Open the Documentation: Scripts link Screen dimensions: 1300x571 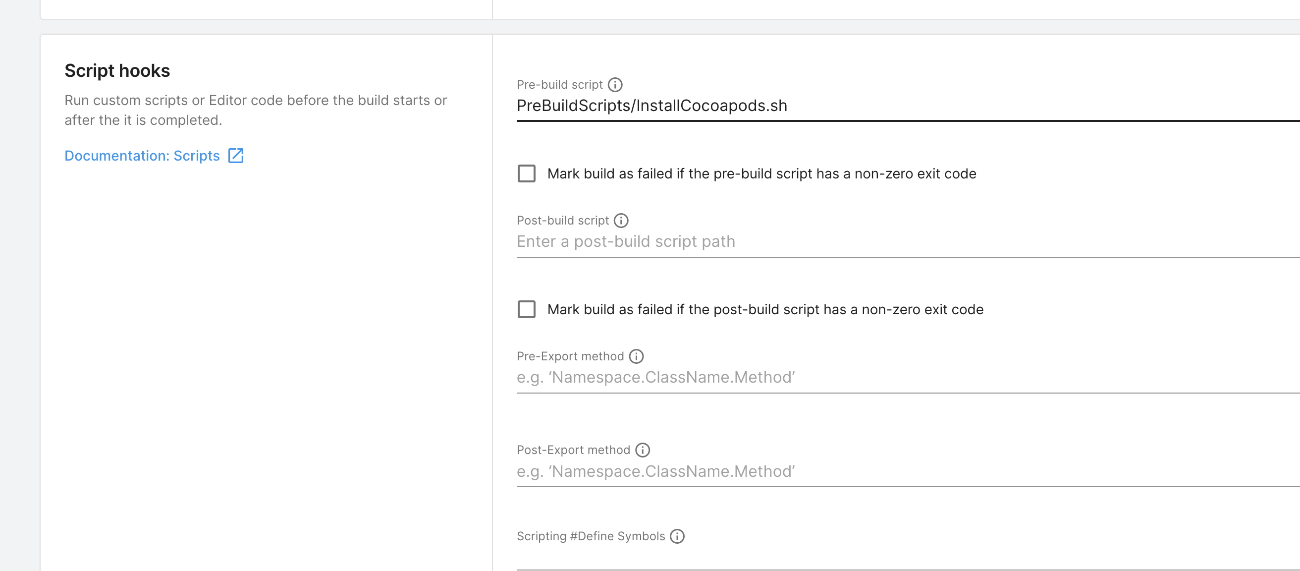[x=142, y=156]
